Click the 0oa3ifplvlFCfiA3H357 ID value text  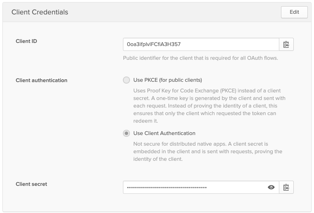pyautogui.click(x=154, y=44)
